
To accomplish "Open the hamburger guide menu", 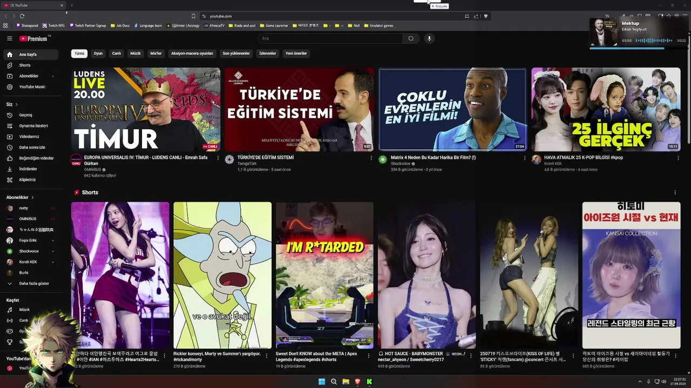I will click(x=9, y=38).
